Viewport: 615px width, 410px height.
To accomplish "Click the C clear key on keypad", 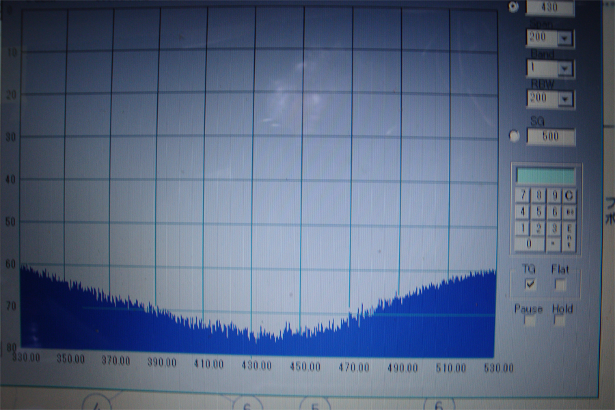I will point(569,196).
